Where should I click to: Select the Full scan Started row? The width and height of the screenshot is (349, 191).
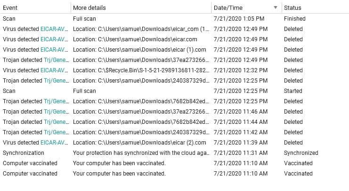click(x=174, y=91)
